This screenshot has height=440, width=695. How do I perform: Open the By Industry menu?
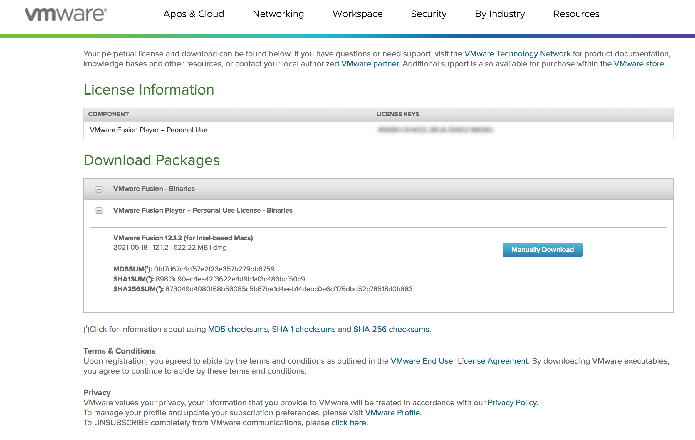pyautogui.click(x=500, y=14)
